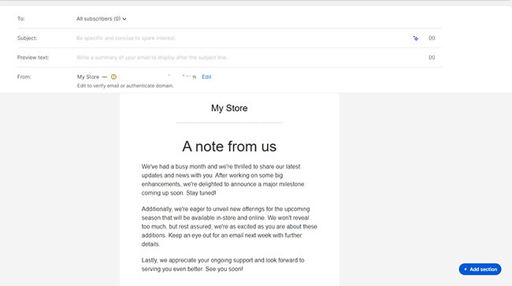Select the 'A note from us' heading

(229, 147)
